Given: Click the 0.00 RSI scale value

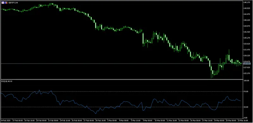Looking at the screenshot, I should 246,118.
